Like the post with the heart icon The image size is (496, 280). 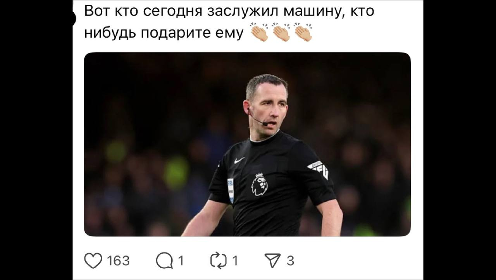[x=93, y=261]
